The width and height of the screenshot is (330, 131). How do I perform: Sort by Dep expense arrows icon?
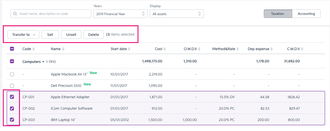[x=272, y=49]
